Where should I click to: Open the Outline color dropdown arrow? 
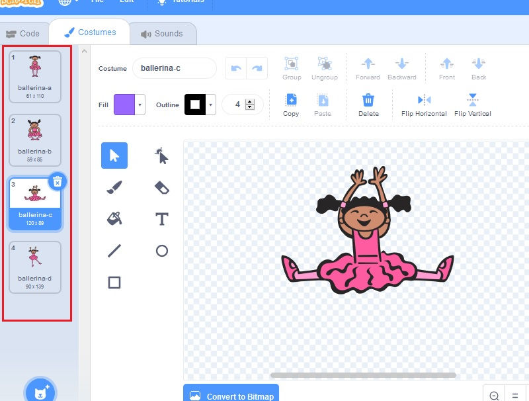click(x=210, y=105)
